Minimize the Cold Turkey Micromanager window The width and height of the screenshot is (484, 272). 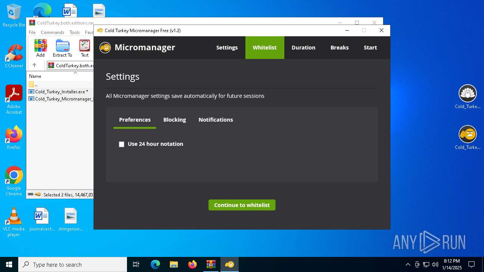[x=347, y=30]
